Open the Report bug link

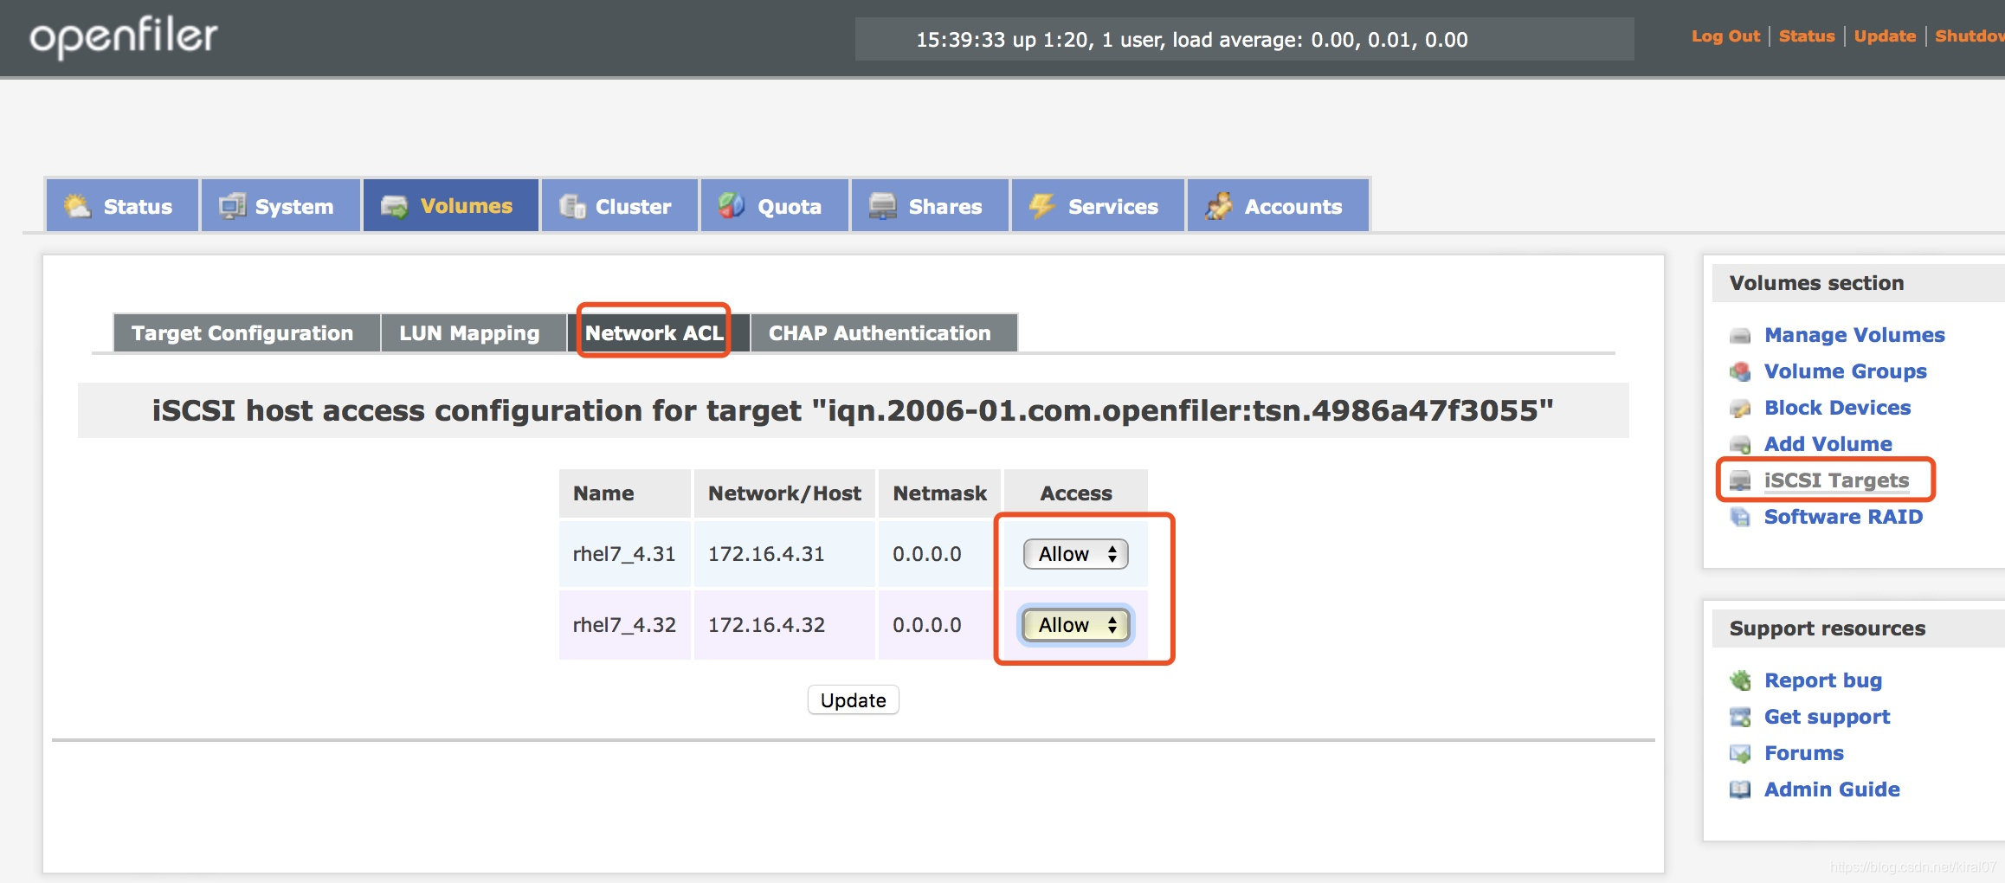tap(1823, 681)
